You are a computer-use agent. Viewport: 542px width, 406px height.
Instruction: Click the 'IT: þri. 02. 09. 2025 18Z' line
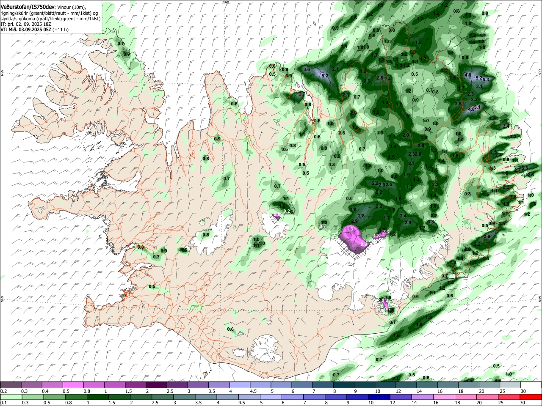[25, 24]
